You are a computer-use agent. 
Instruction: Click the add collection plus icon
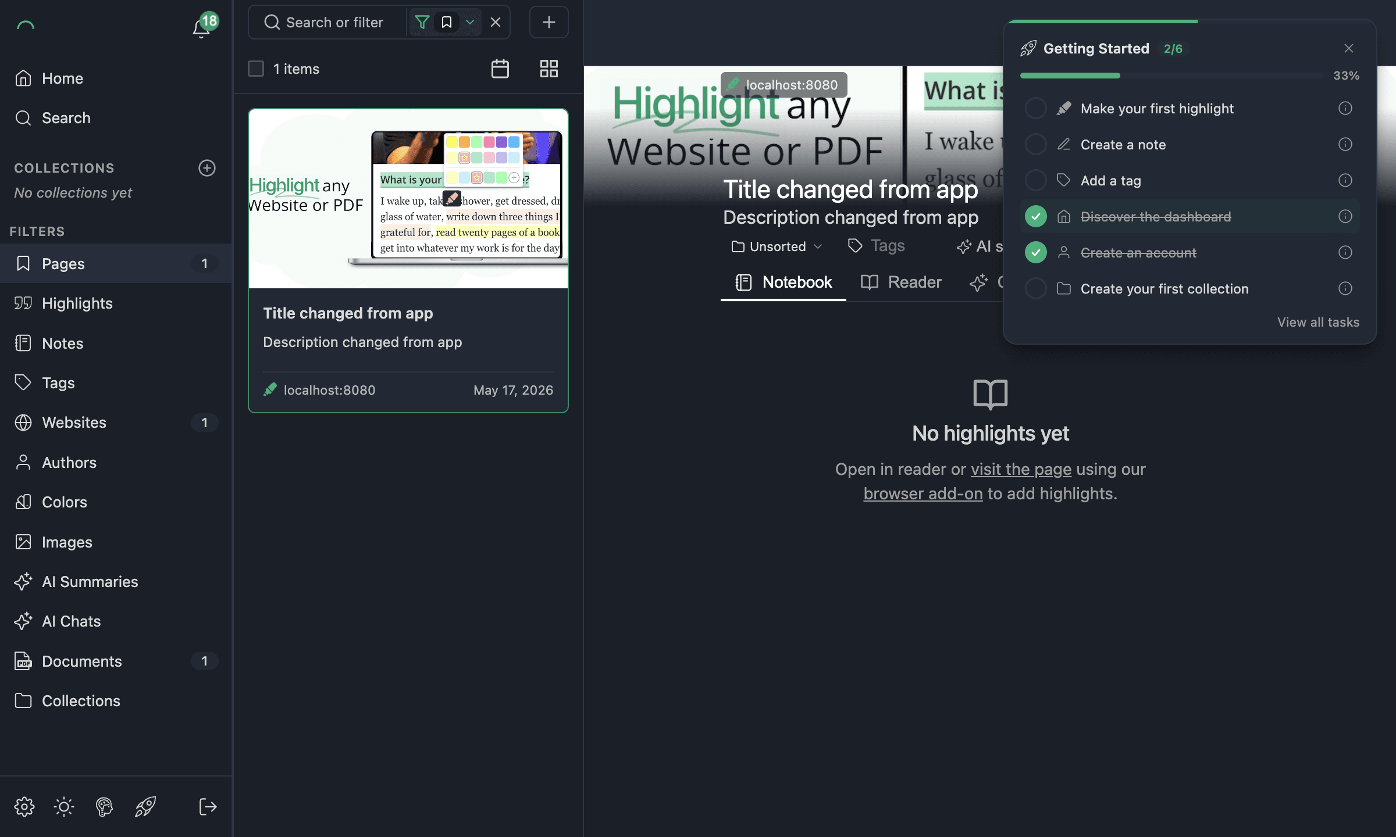(207, 168)
